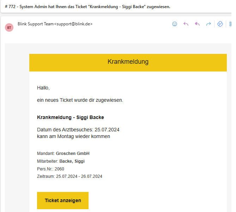Forward the email with the right arrow icon
Image resolution: width=236 pixels, height=212 pixels.
pos(208,24)
